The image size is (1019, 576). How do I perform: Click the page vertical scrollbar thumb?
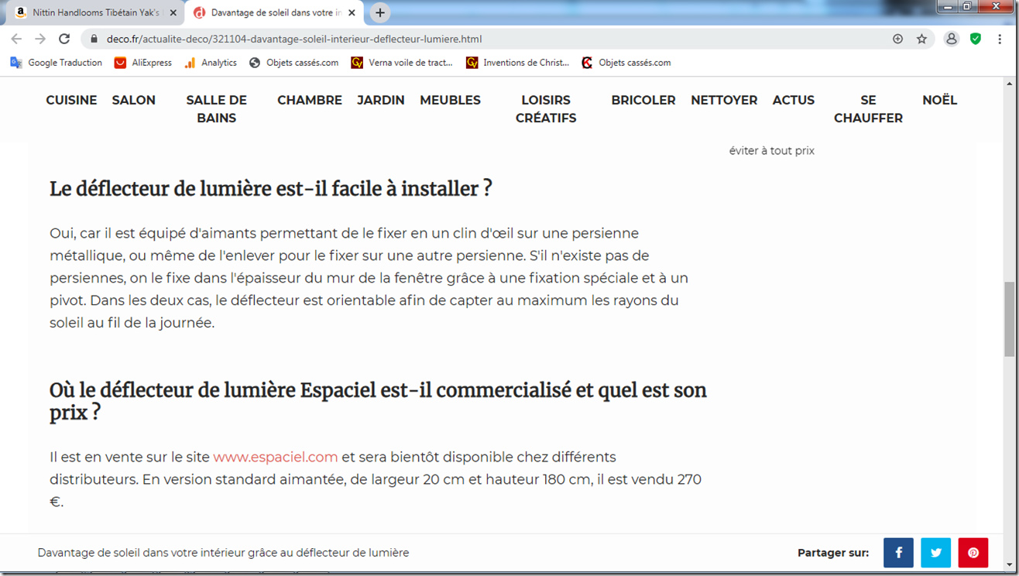click(x=1010, y=319)
